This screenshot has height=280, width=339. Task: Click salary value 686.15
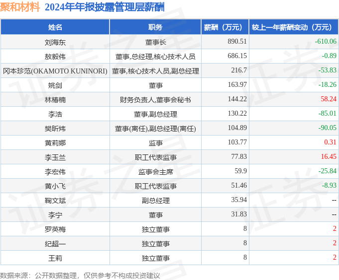[x=237, y=56]
